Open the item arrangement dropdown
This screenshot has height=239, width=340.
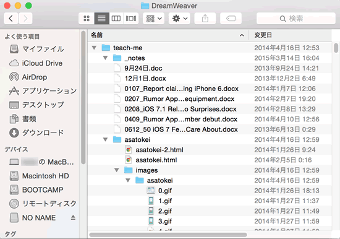click(154, 19)
